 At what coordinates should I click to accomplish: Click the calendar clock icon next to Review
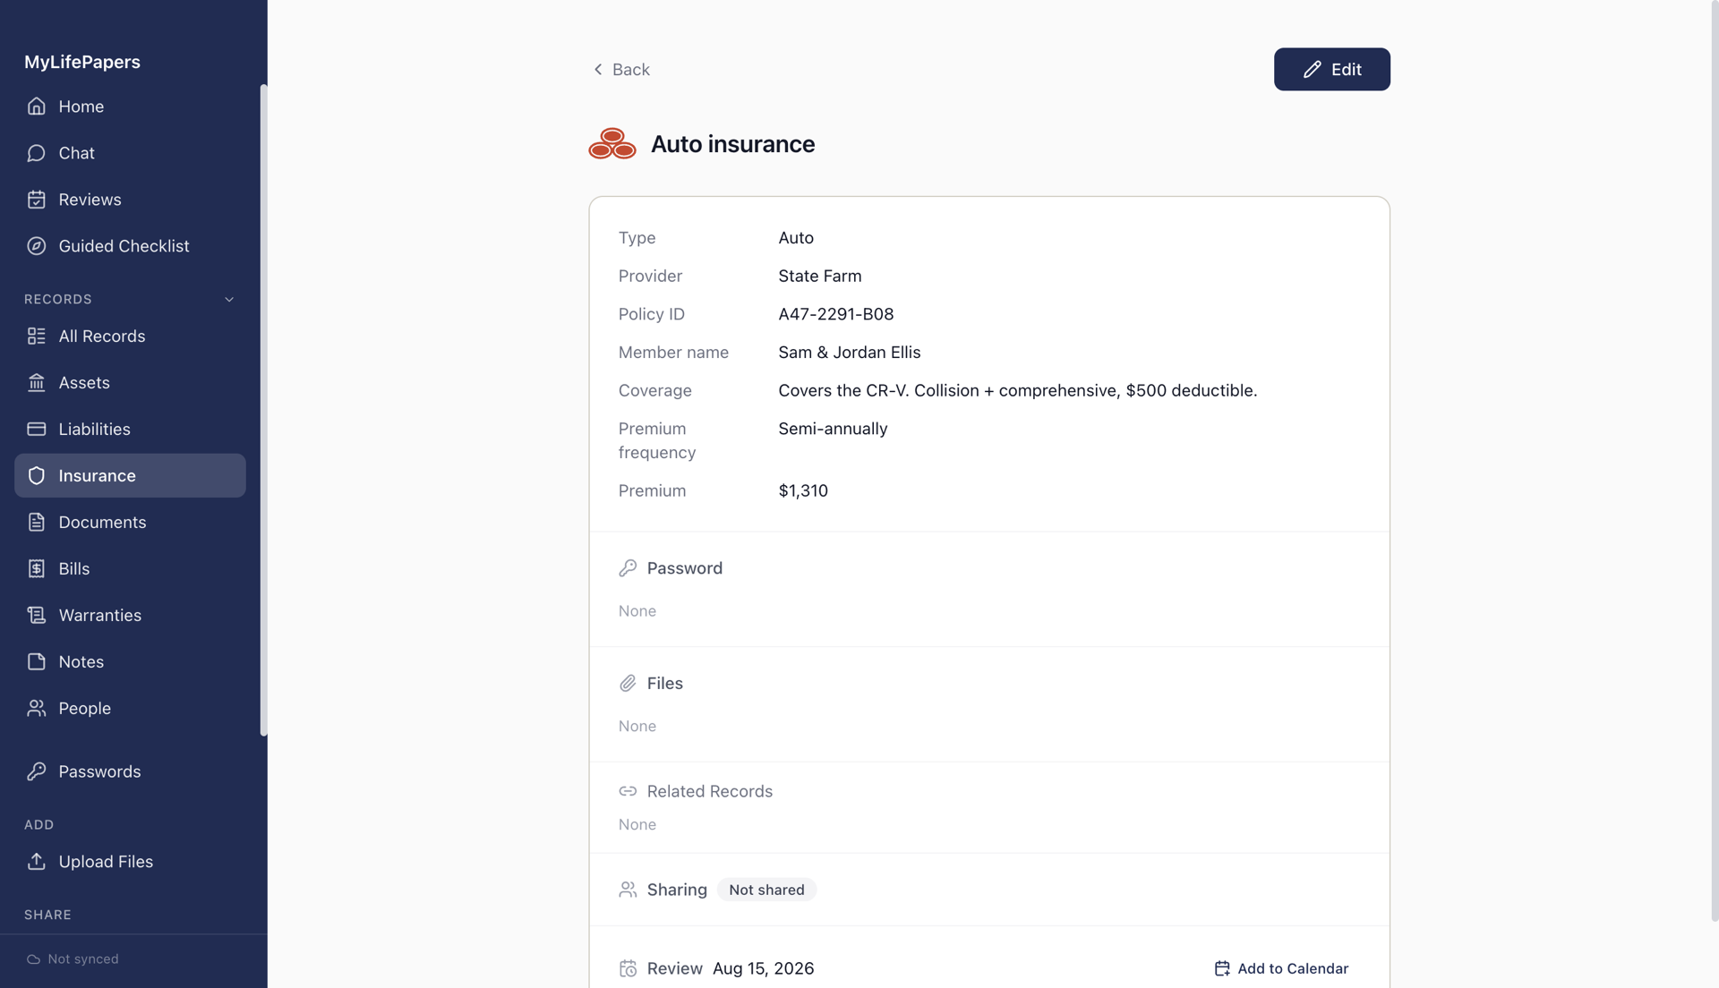[x=628, y=968]
